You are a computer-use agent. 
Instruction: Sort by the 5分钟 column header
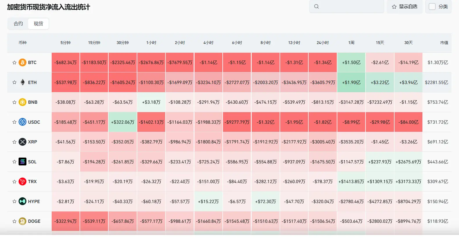click(x=65, y=43)
